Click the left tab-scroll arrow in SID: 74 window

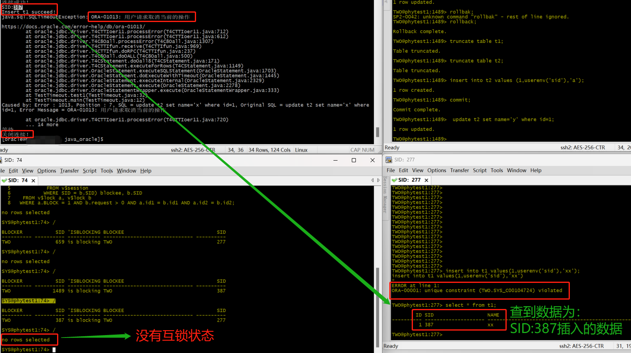372,180
